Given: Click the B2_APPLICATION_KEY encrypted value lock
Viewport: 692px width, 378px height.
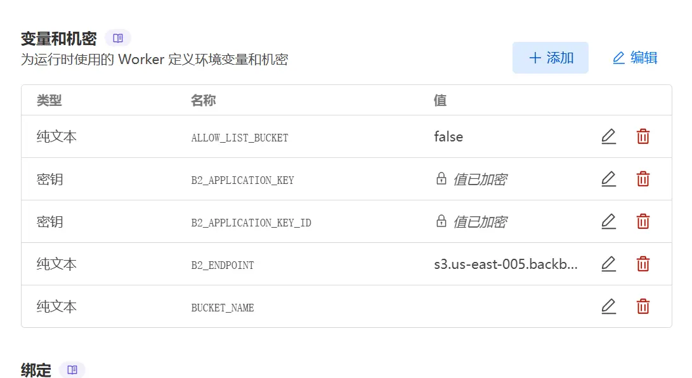Looking at the screenshot, I should click(441, 179).
